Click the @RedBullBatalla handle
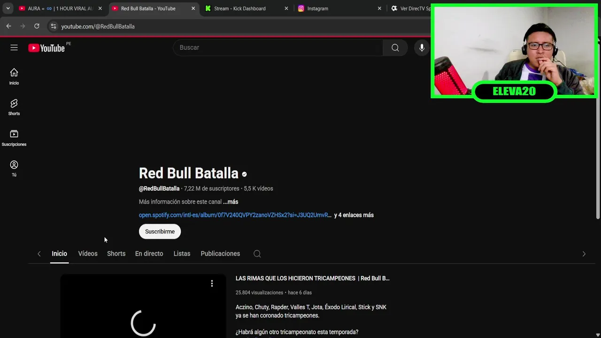Viewport: 601px width, 338px height. (159, 188)
